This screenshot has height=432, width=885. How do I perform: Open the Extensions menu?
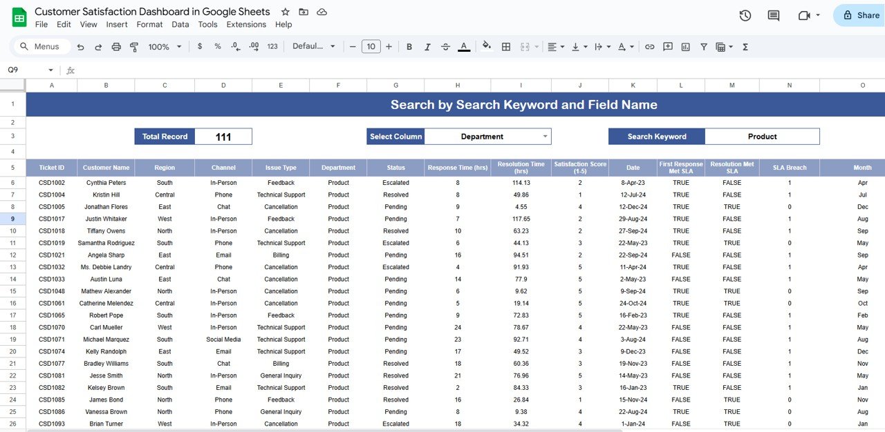[x=246, y=24]
